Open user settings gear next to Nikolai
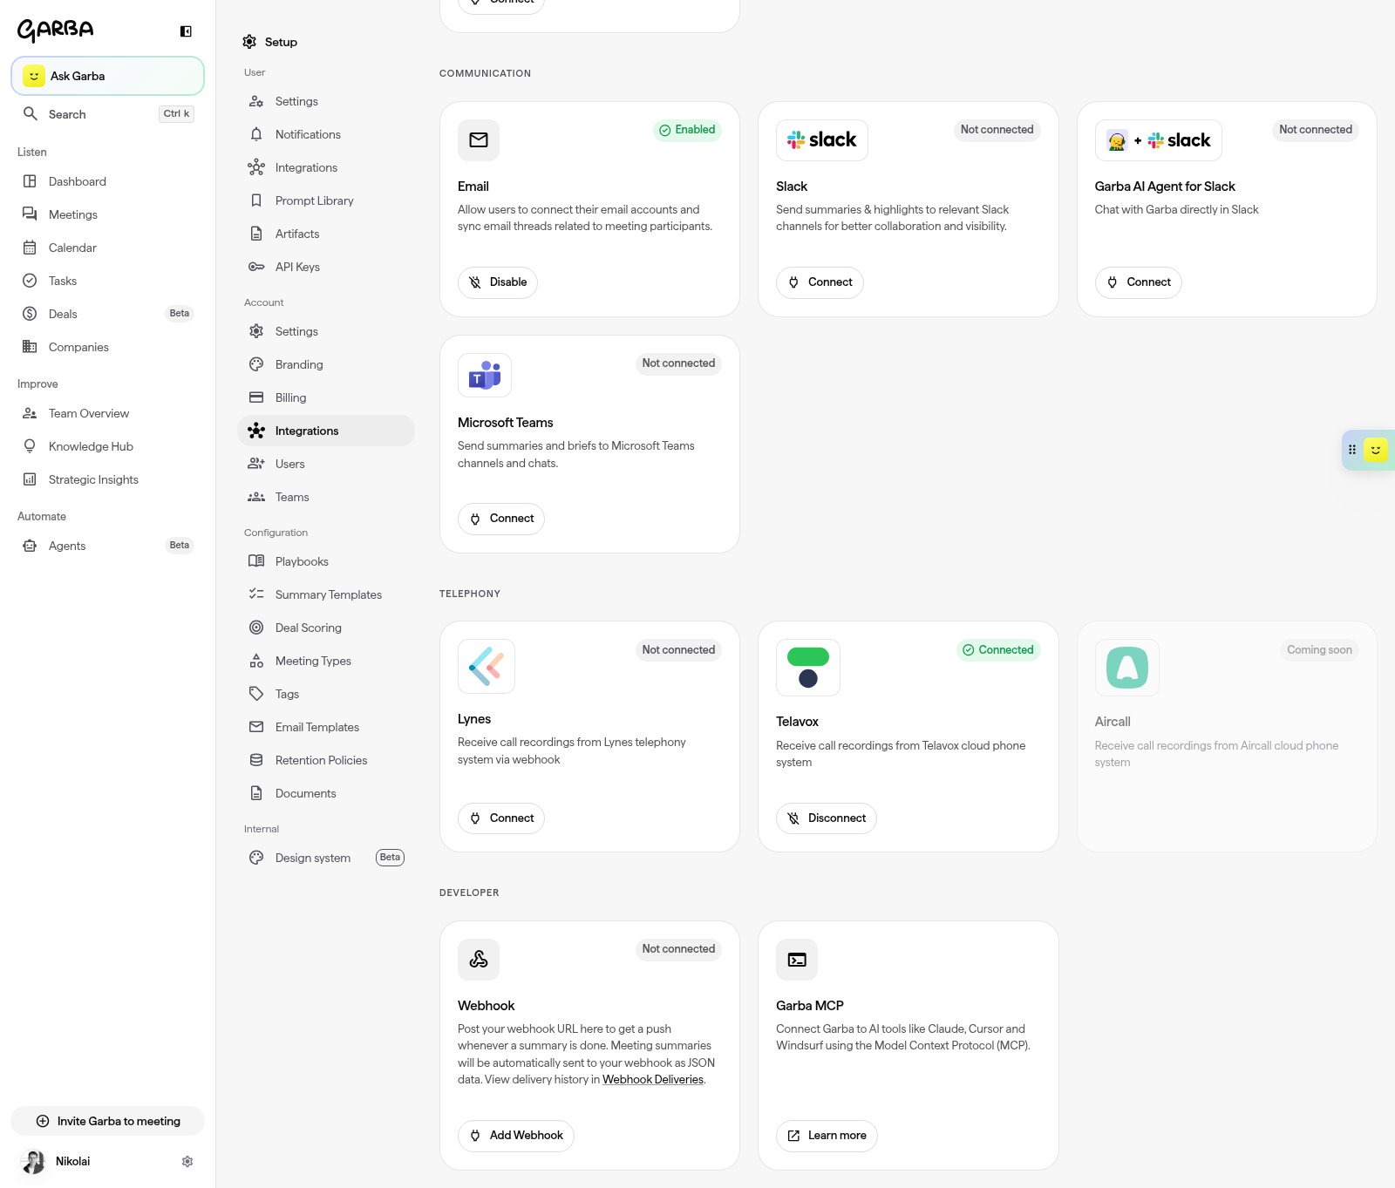The width and height of the screenshot is (1395, 1188). click(x=187, y=1161)
